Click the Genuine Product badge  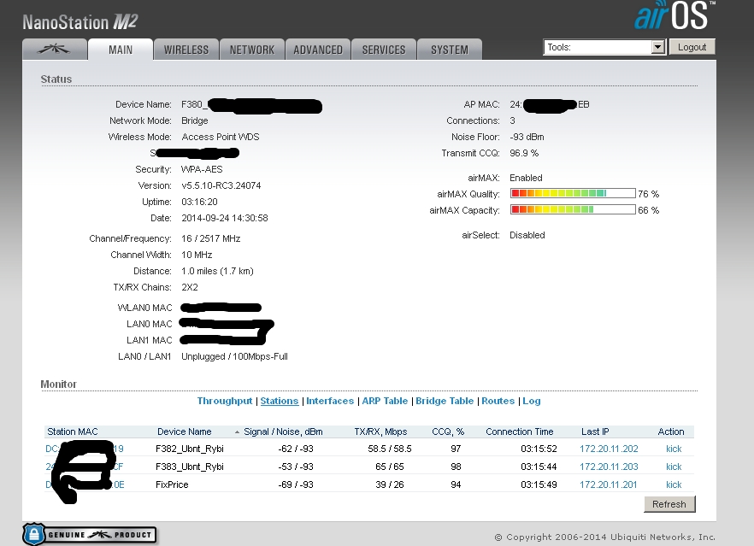89,535
